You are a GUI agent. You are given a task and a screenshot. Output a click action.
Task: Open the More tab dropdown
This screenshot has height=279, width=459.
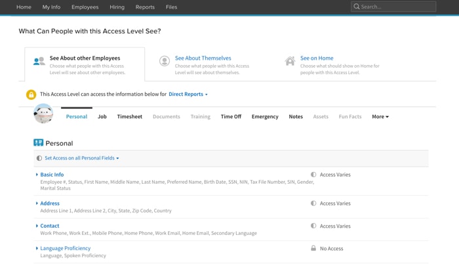(x=380, y=117)
